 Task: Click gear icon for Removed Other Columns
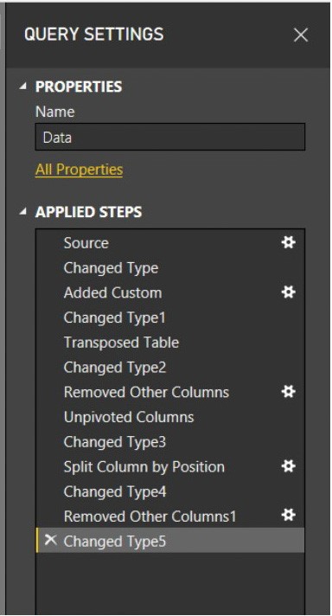[x=289, y=392]
